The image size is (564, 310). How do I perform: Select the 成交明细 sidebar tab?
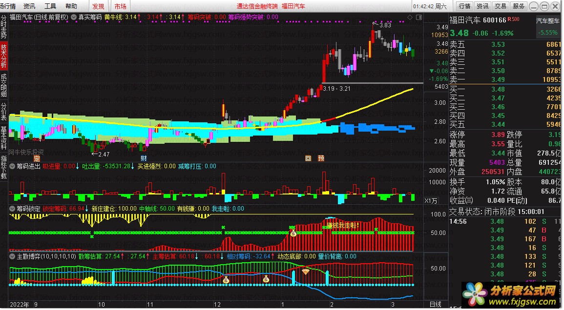[3, 85]
